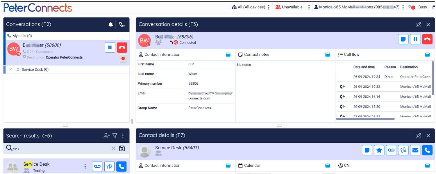436x174 pixels.
Task: Send email from Contact details
Action: pos(415,150)
